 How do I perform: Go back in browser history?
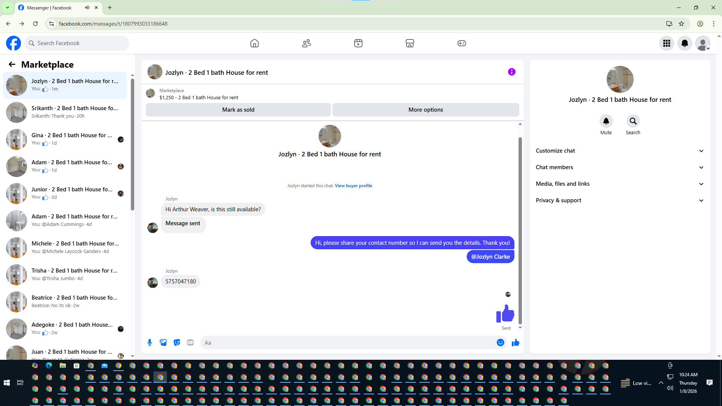coord(8,24)
